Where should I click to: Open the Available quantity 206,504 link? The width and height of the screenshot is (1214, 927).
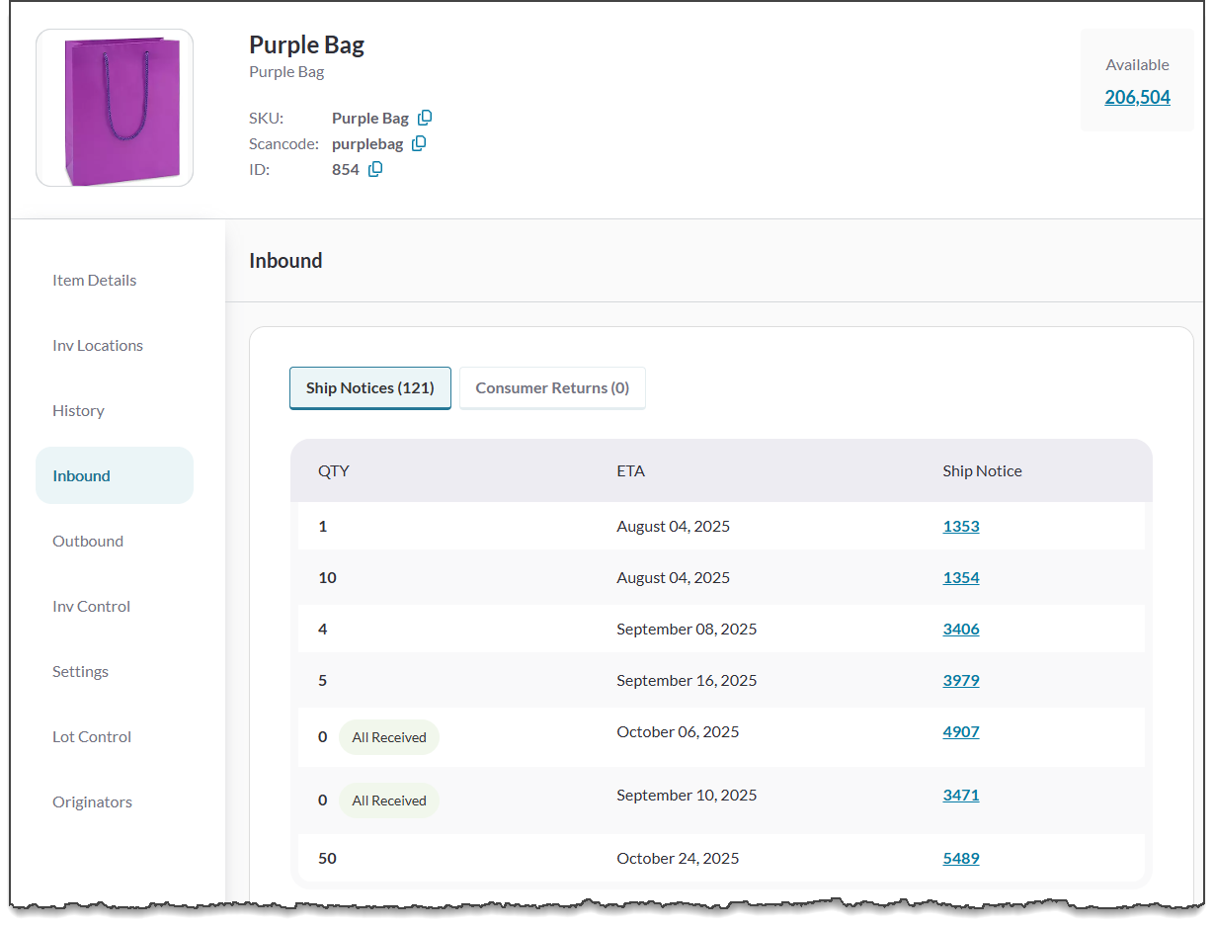click(x=1137, y=97)
